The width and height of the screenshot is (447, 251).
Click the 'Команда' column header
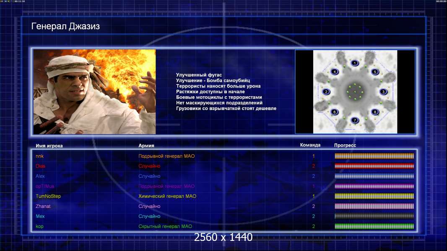click(x=310, y=145)
